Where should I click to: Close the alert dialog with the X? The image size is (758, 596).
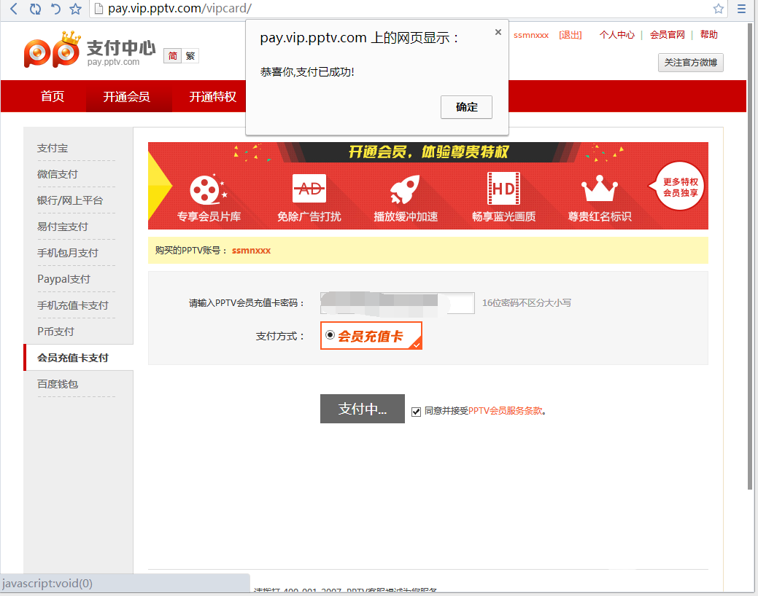coord(498,32)
